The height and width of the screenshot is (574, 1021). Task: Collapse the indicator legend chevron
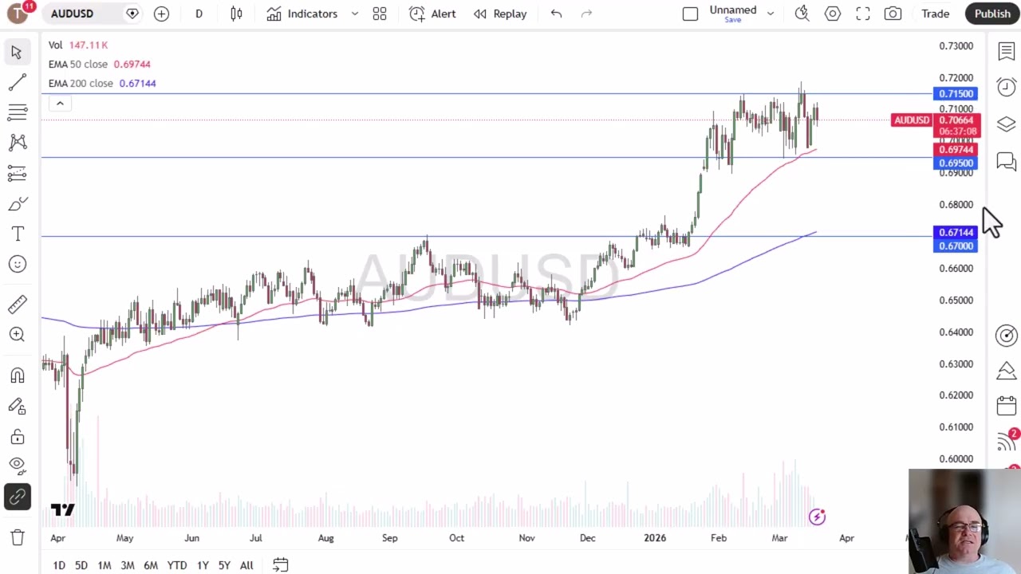click(x=60, y=104)
